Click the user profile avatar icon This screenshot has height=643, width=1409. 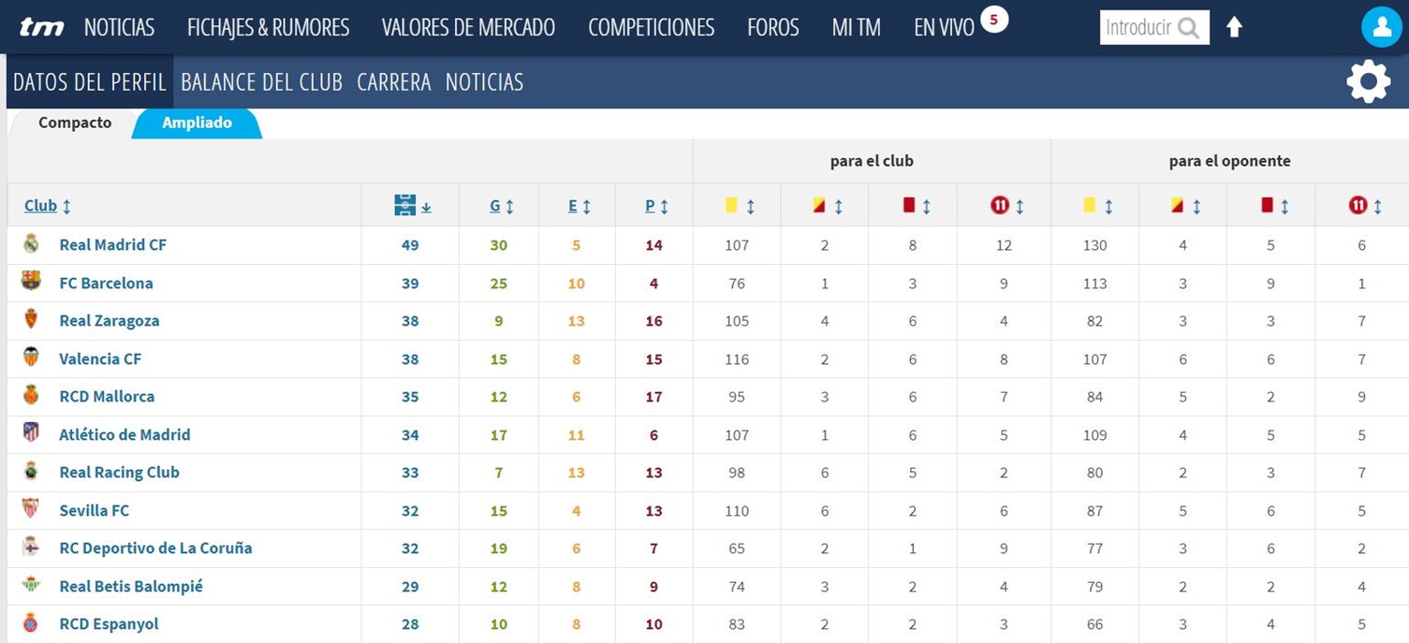click(x=1381, y=27)
